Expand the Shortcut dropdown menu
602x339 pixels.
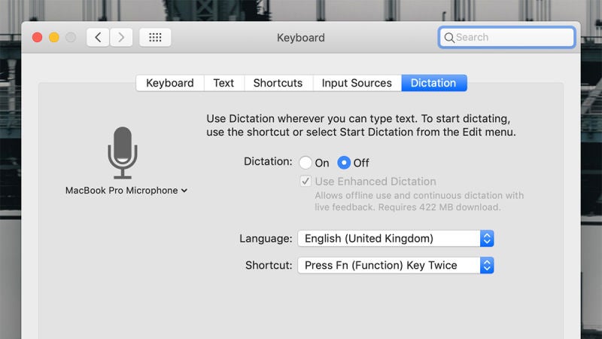pyautogui.click(x=396, y=265)
